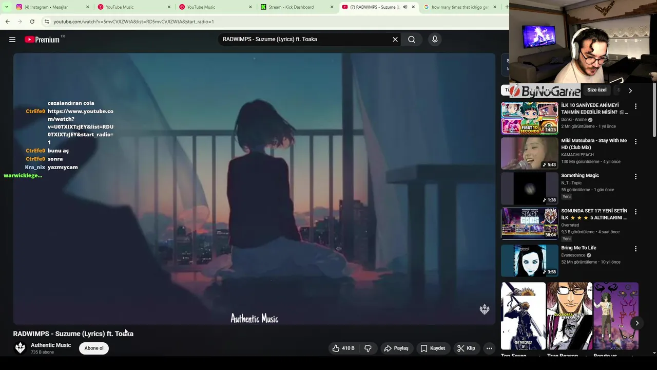Click the N_T - Topic channel name
Image resolution: width=657 pixels, height=370 pixels.
tap(572, 183)
